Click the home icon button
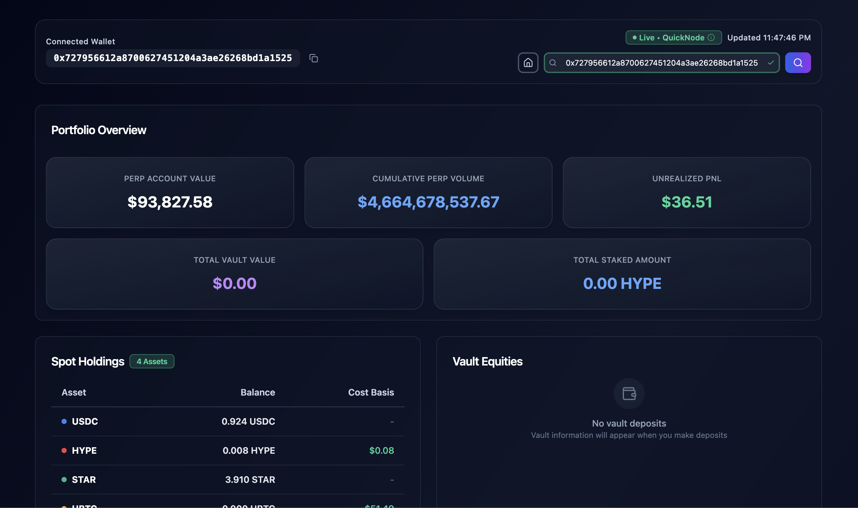858x508 pixels. (x=528, y=63)
